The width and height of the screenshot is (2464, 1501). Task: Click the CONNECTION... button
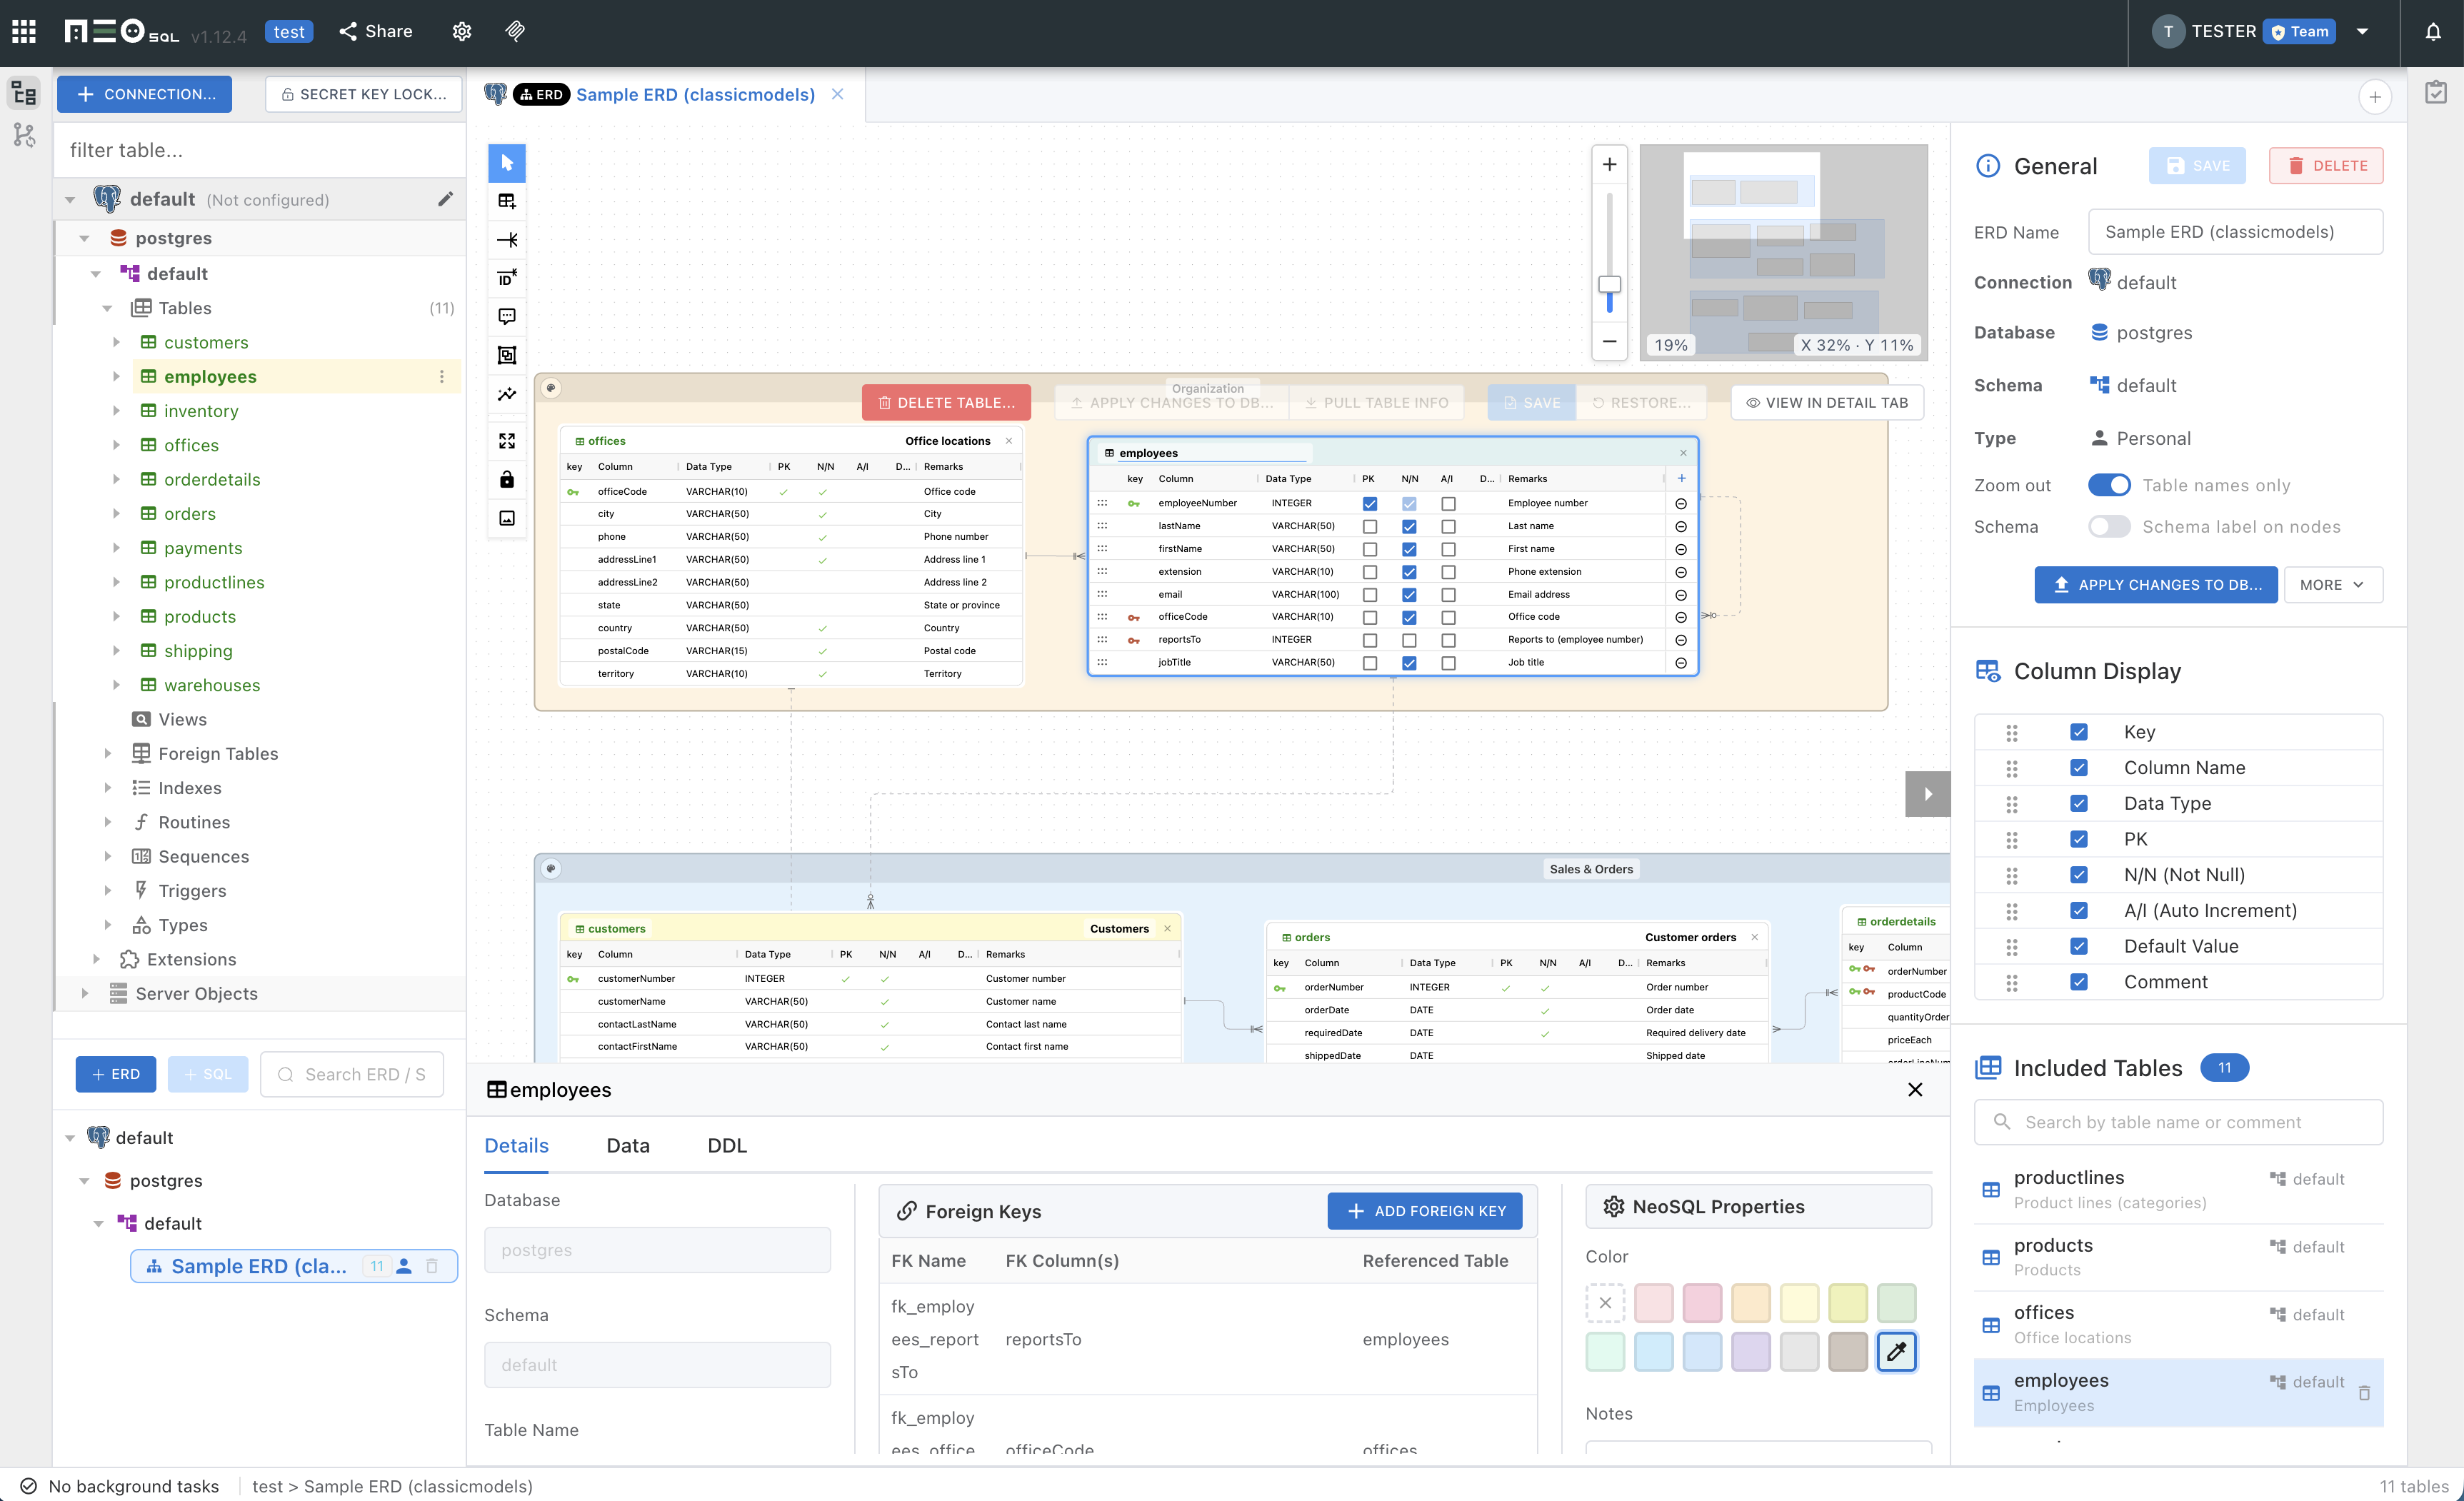click(144, 94)
